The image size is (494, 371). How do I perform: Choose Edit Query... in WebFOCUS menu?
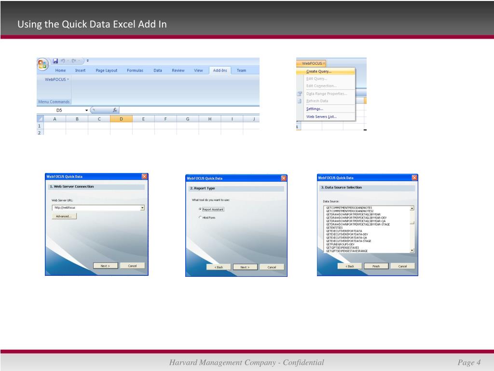326,79
